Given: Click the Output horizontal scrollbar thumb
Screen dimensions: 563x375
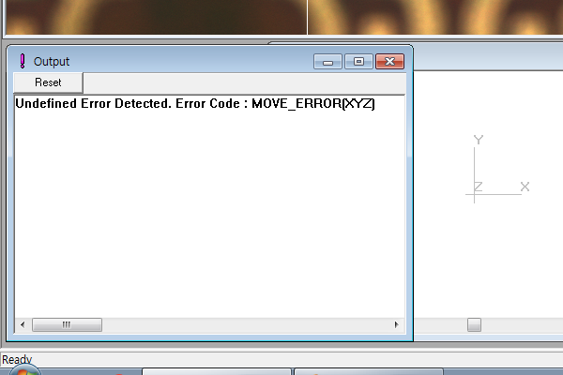Looking at the screenshot, I should pos(67,324).
